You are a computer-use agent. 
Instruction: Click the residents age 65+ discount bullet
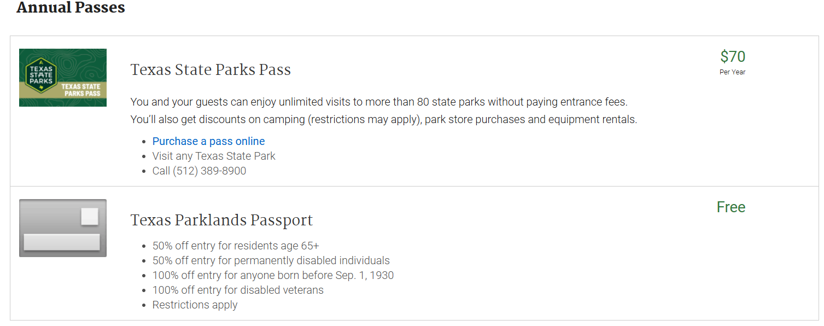point(236,246)
